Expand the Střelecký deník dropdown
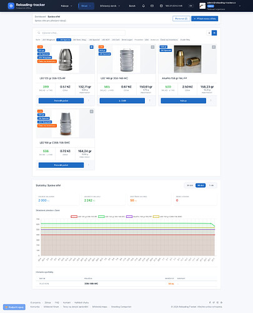 pyautogui.click(x=110, y=6)
